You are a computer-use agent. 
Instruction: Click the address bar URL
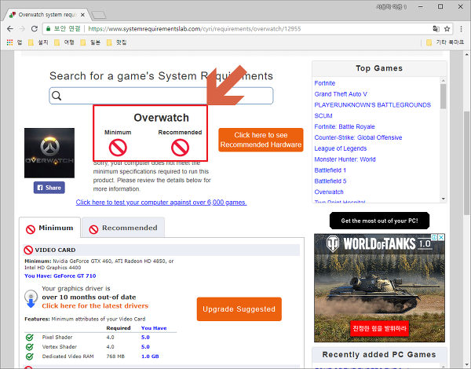(195, 29)
